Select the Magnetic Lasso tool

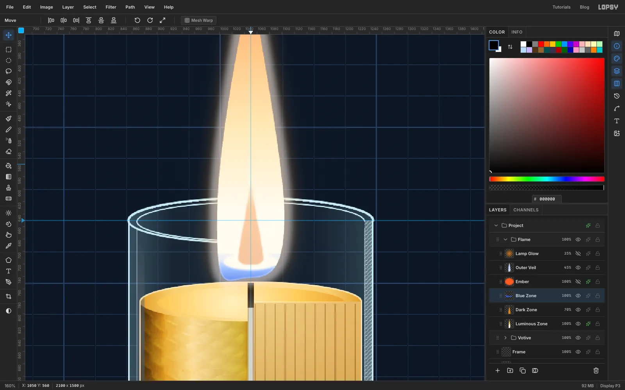tap(9, 82)
